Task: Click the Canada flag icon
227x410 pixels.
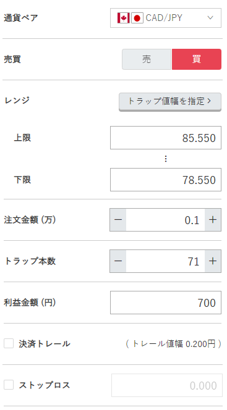Action: click(x=123, y=18)
